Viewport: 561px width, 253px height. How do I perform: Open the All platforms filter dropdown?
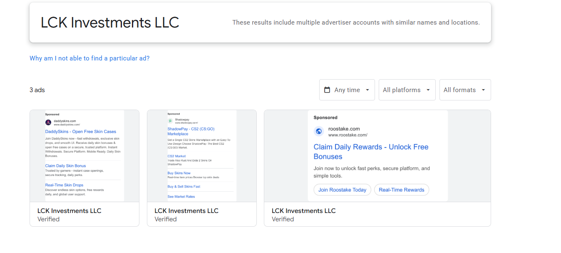(x=407, y=90)
